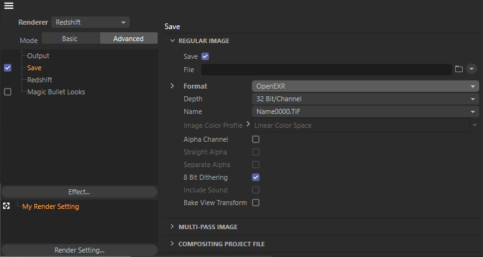Open the Format OpenEXR dropdown
This screenshot has width=483, height=257.
click(365, 86)
